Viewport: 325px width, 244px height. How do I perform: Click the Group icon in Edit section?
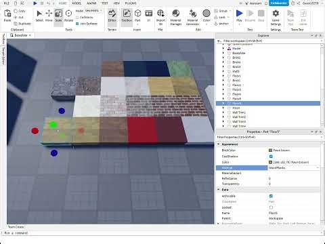[x=216, y=11]
